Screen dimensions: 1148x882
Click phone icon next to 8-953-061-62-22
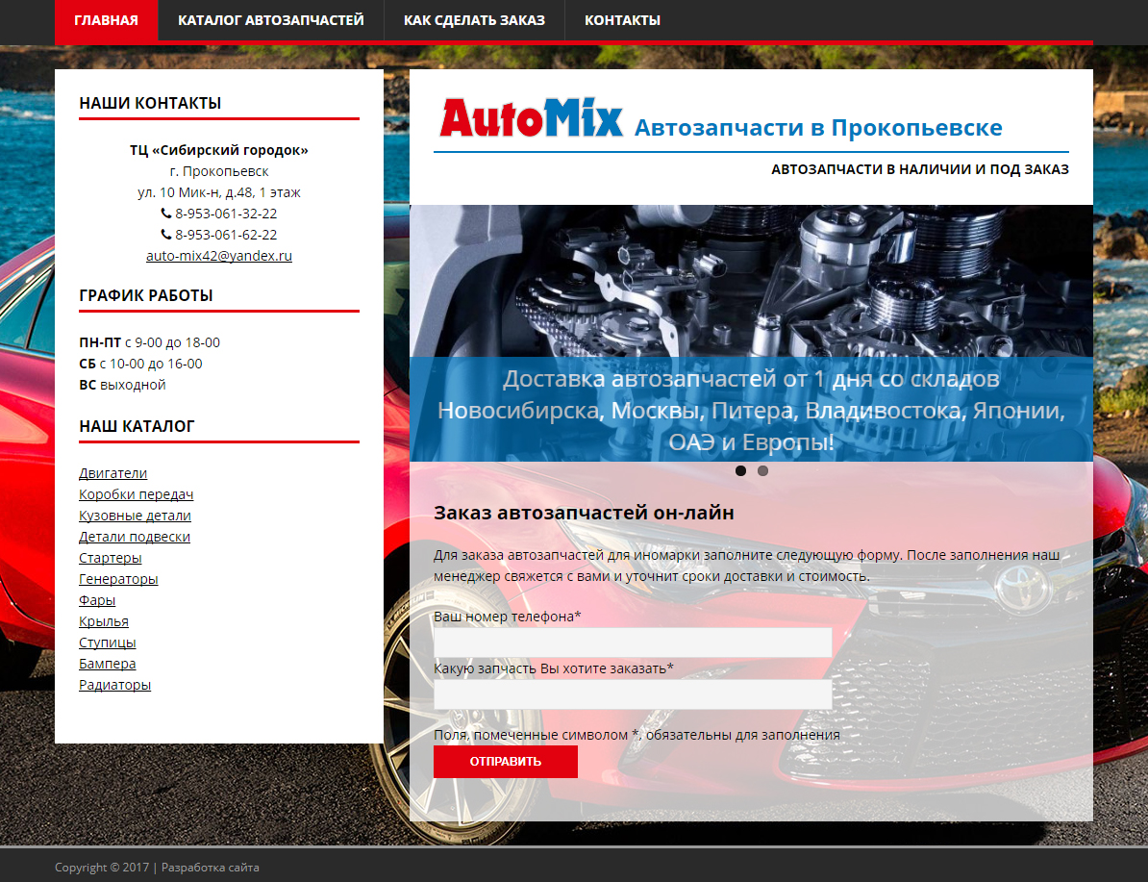click(x=166, y=235)
